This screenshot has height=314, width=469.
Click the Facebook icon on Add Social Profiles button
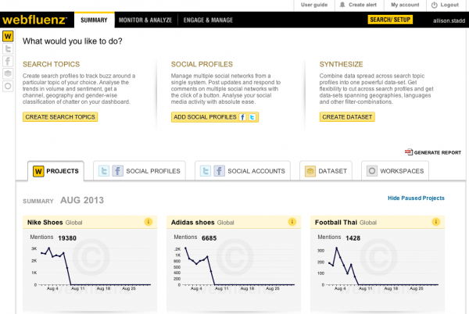242,117
